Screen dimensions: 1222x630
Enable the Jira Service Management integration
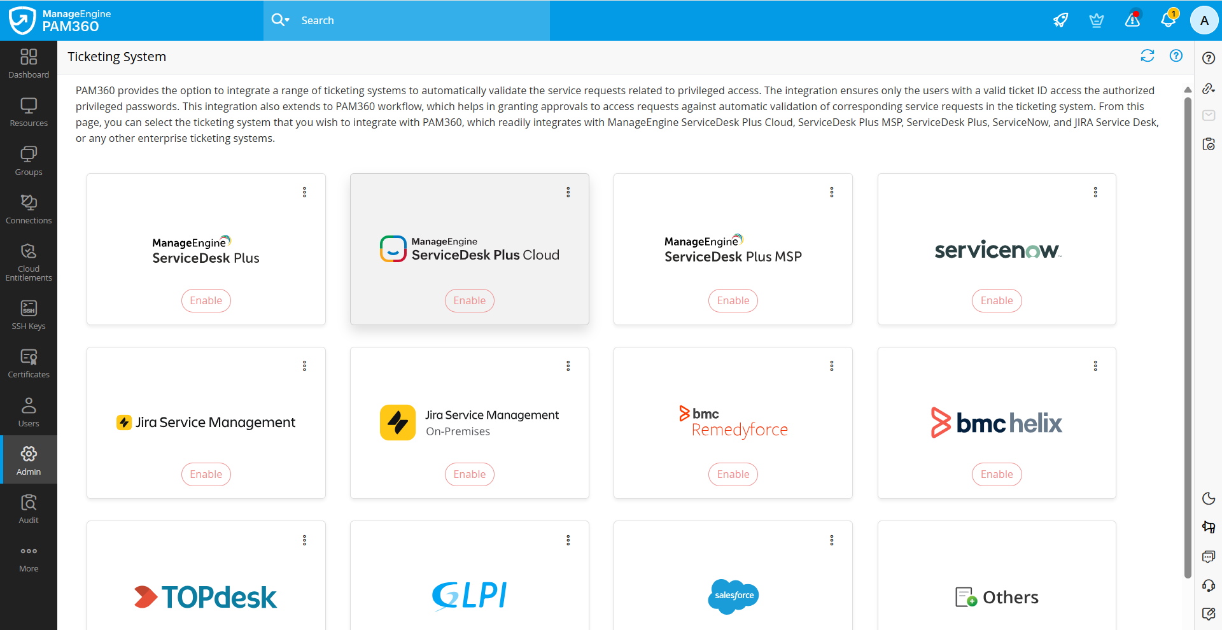coord(206,474)
